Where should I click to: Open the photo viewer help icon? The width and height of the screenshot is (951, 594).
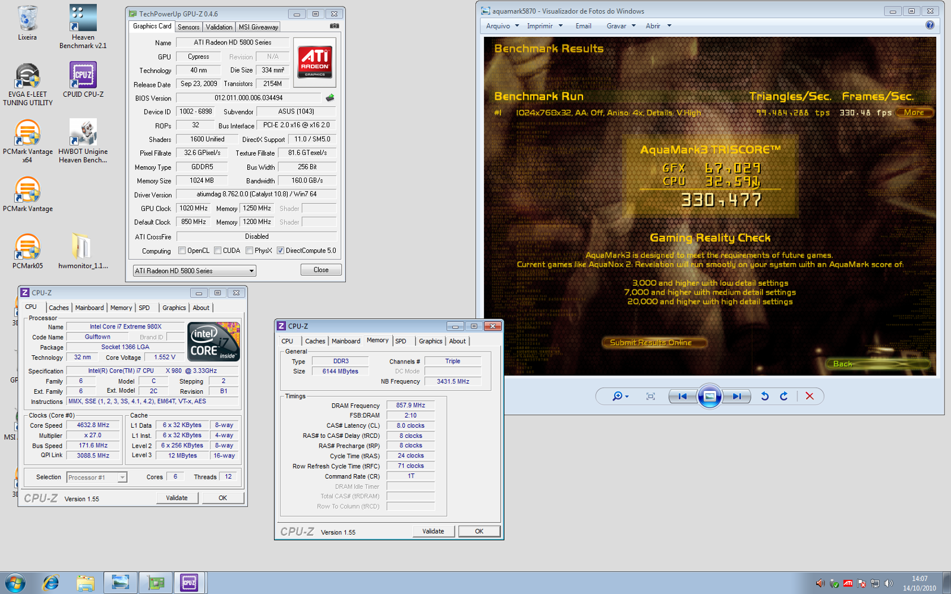pyautogui.click(x=930, y=25)
